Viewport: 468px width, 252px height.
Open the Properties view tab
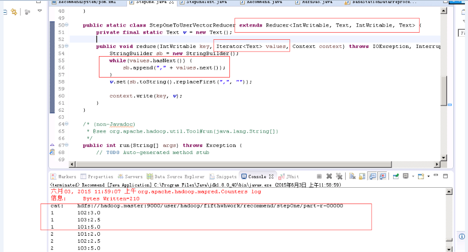(97, 177)
